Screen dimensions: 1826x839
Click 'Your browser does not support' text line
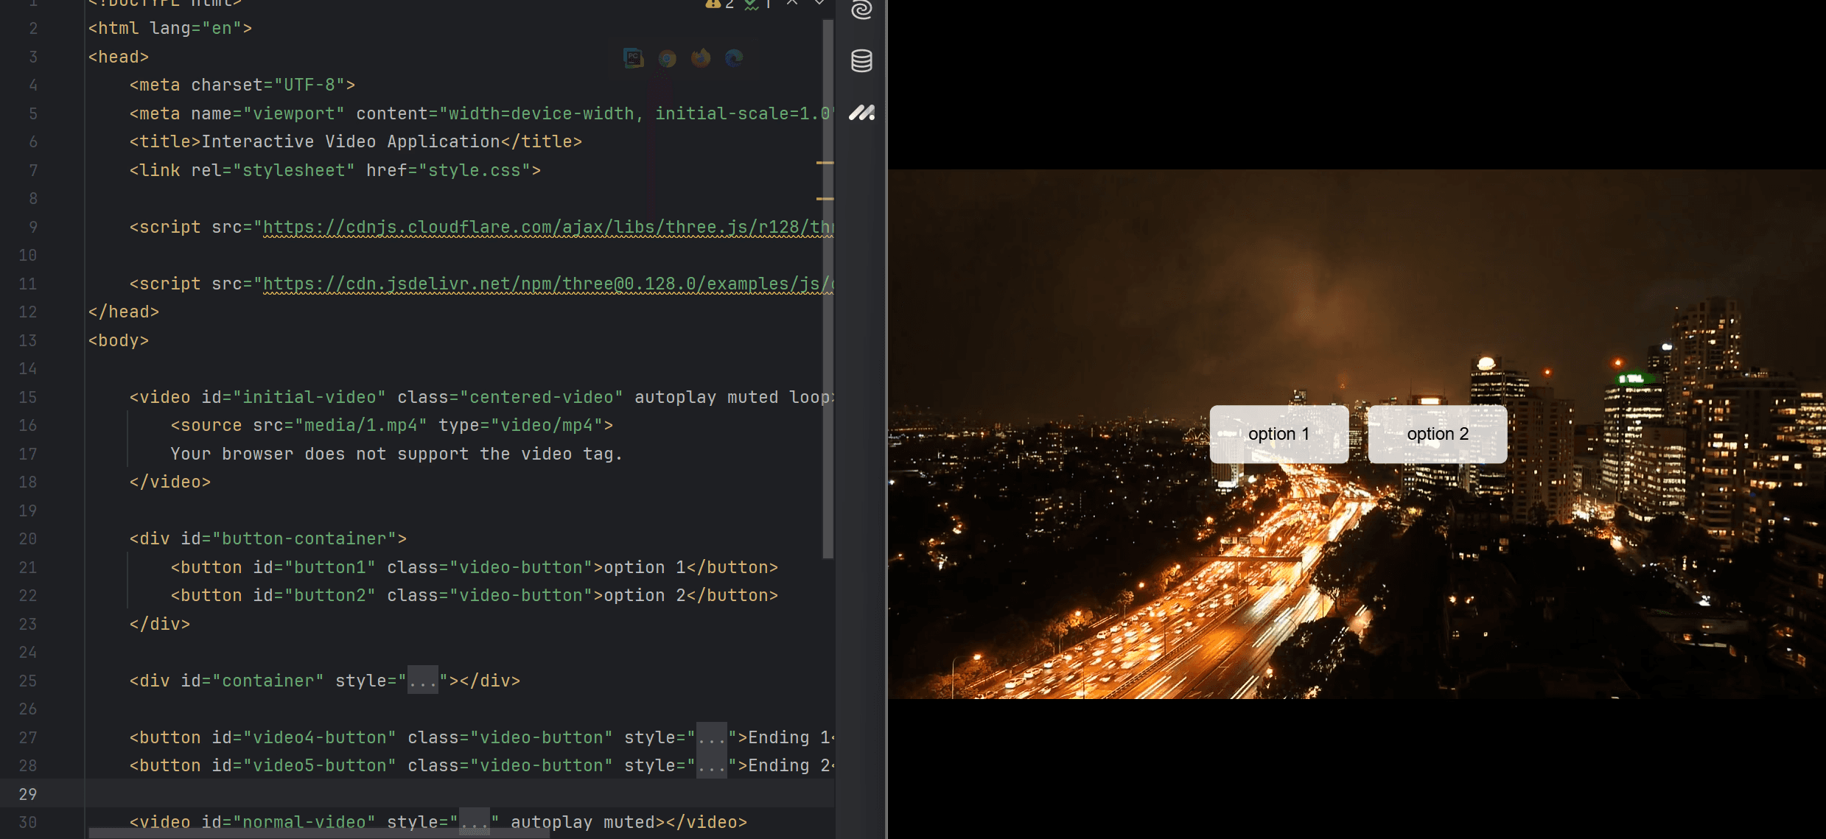[396, 454]
